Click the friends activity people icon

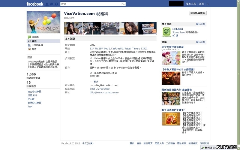tap(29, 45)
